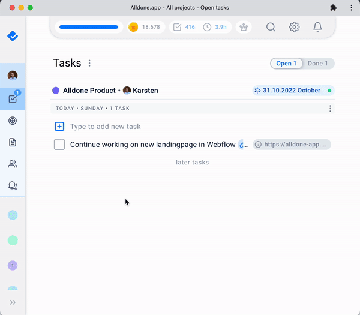Switch to Open 1 tab
Viewport: 360px width, 315px height.
click(x=286, y=64)
